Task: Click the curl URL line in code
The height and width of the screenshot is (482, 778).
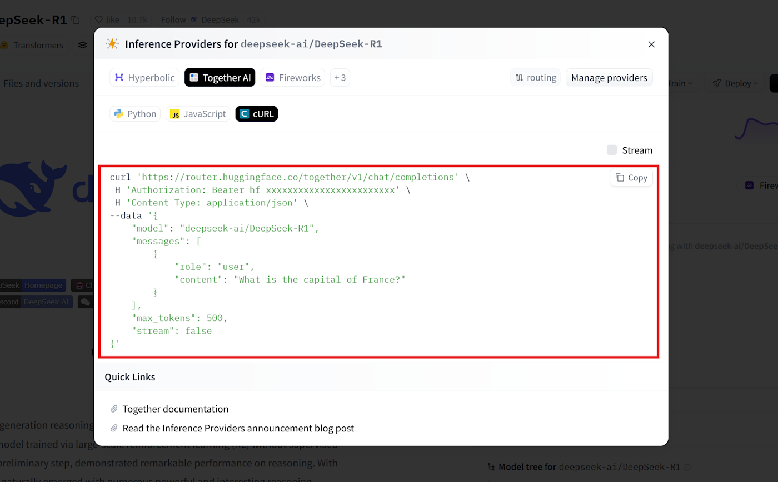Action: click(290, 177)
